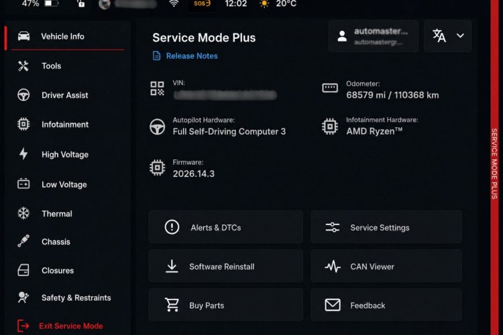
Task: Open the Buy Parts button
Action: pyautogui.click(x=226, y=305)
